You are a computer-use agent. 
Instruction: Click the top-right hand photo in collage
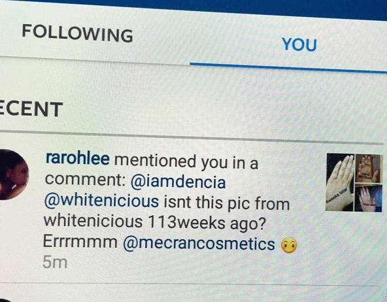tap(369, 169)
